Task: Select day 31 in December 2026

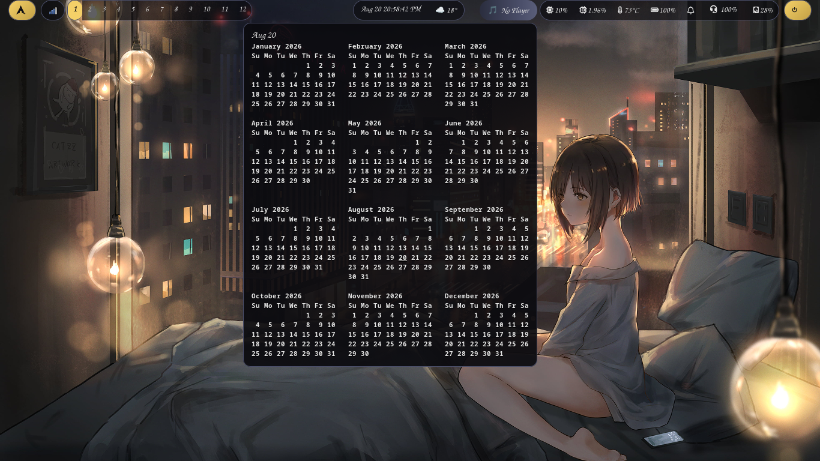Action: 499,354
